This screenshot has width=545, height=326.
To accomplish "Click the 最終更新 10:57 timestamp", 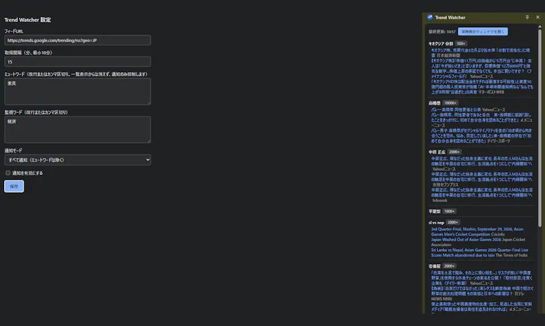I will (441, 31).
